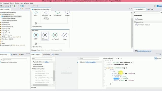The width and height of the screenshot is (162, 91).
Task: Switch to the Mule perspective button
Action: pos(159,6)
